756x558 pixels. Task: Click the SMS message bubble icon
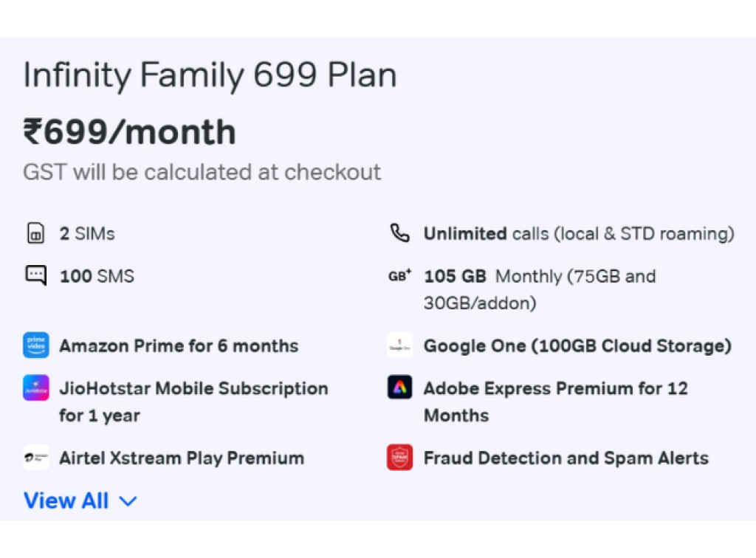pyautogui.click(x=35, y=275)
